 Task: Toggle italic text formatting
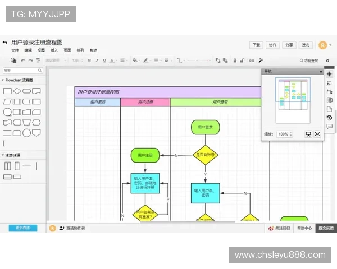(x=97, y=61)
